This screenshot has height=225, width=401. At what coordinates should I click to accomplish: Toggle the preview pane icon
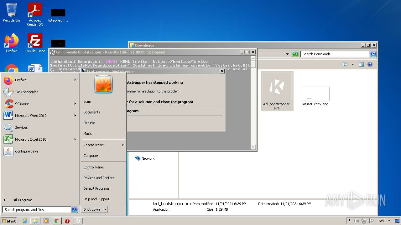tap(361, 64)
